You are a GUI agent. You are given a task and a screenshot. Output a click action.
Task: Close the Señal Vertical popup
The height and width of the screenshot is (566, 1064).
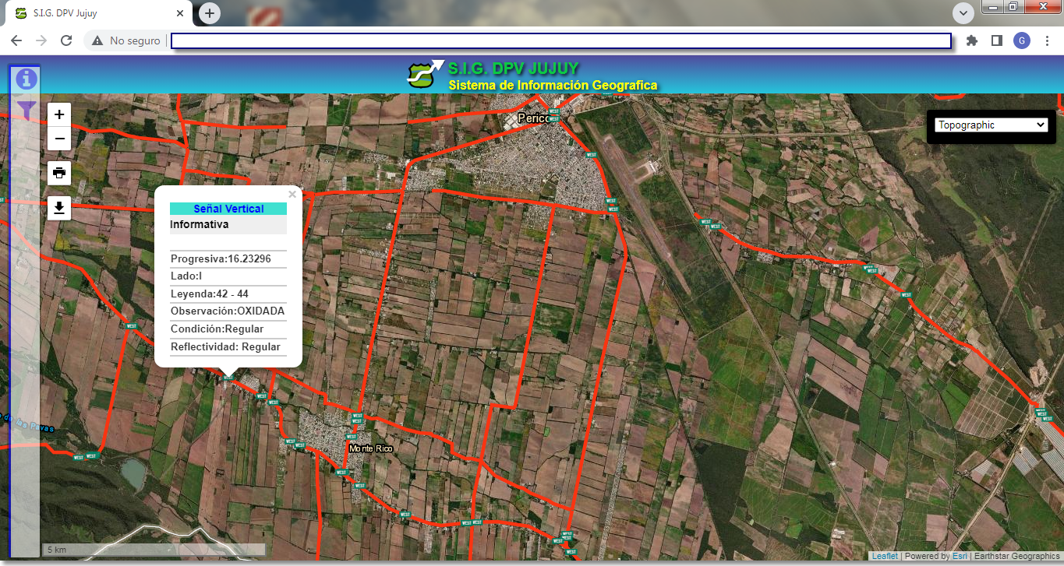(292, 195)
